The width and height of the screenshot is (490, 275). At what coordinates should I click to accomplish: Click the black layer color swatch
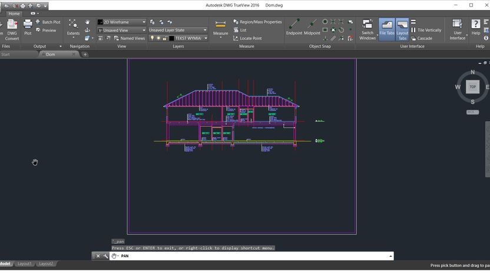coord(171,38)
